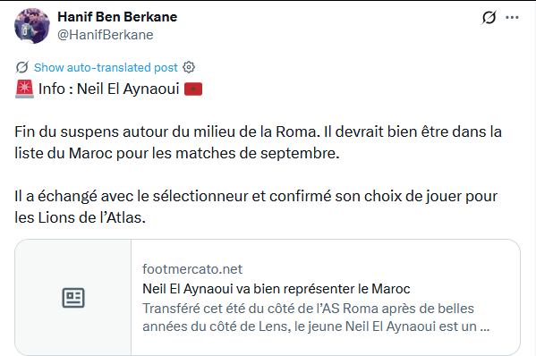Screen dimensions: 536x356
Task: Click the Hanif Ben Berkane display name
Action: pos(117,17)
